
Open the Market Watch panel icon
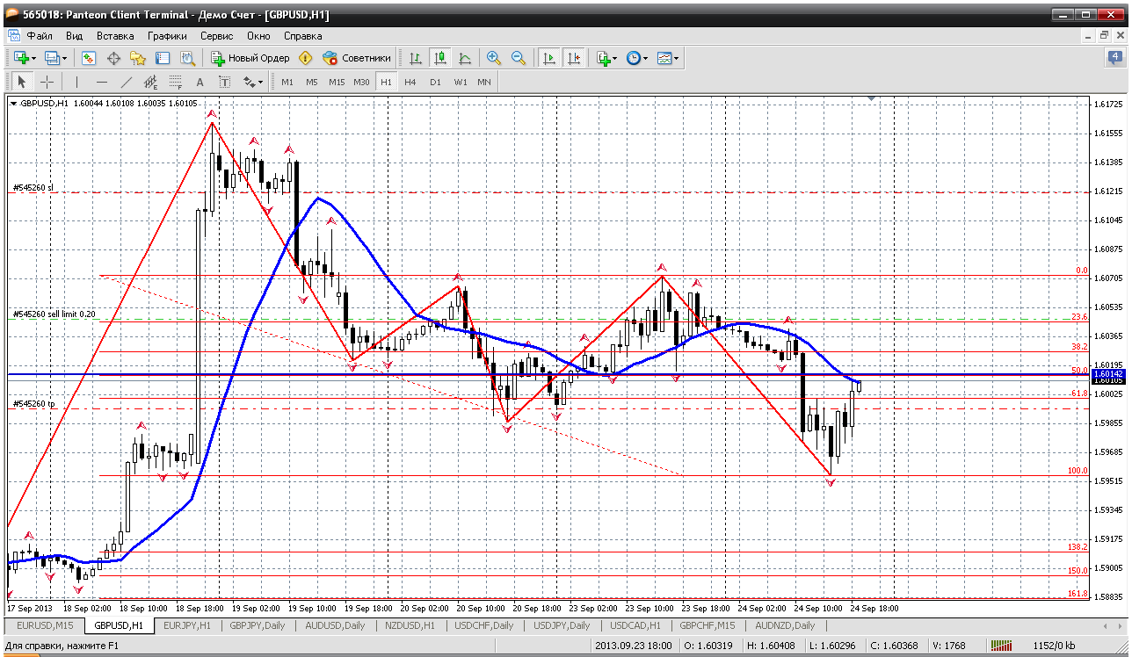coord(89,58)
